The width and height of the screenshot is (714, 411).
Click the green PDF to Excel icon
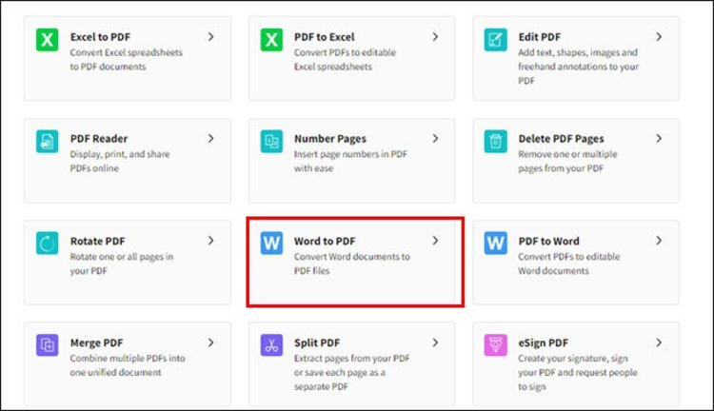pyautogui.click(x=271, y=40)
